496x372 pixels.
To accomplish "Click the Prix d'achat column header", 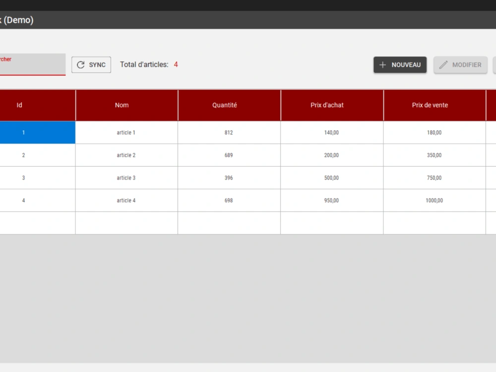I will (x=327, y=105).
